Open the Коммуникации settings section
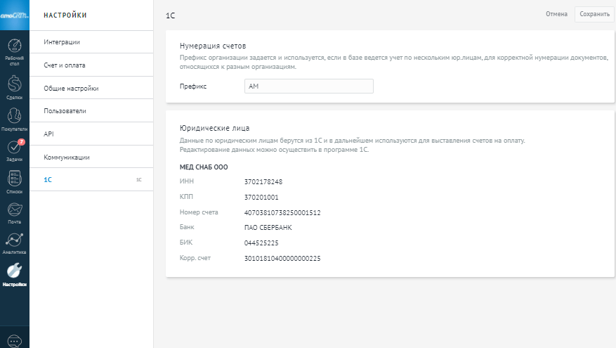 [67, 157]
